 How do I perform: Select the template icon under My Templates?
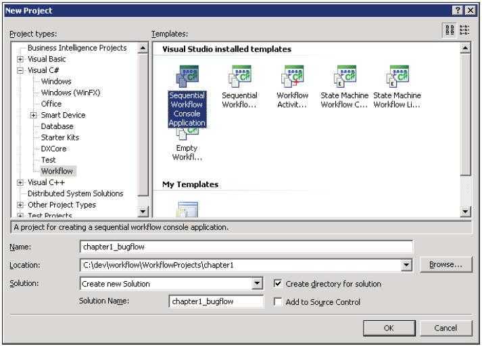pyautogui.click(x=188, y=209)
